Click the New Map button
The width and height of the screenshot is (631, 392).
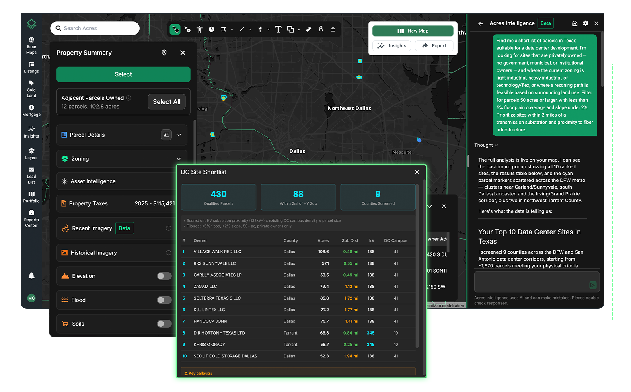[413, 31]
